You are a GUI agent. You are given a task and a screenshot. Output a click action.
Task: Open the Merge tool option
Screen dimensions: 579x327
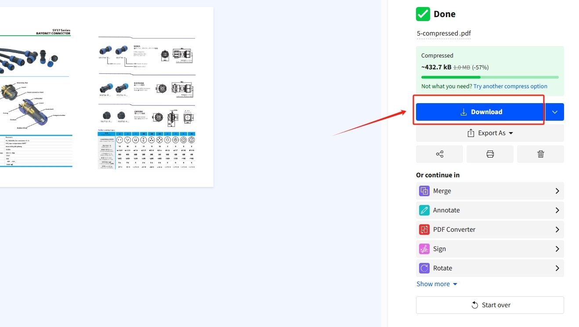pos(490,191)
